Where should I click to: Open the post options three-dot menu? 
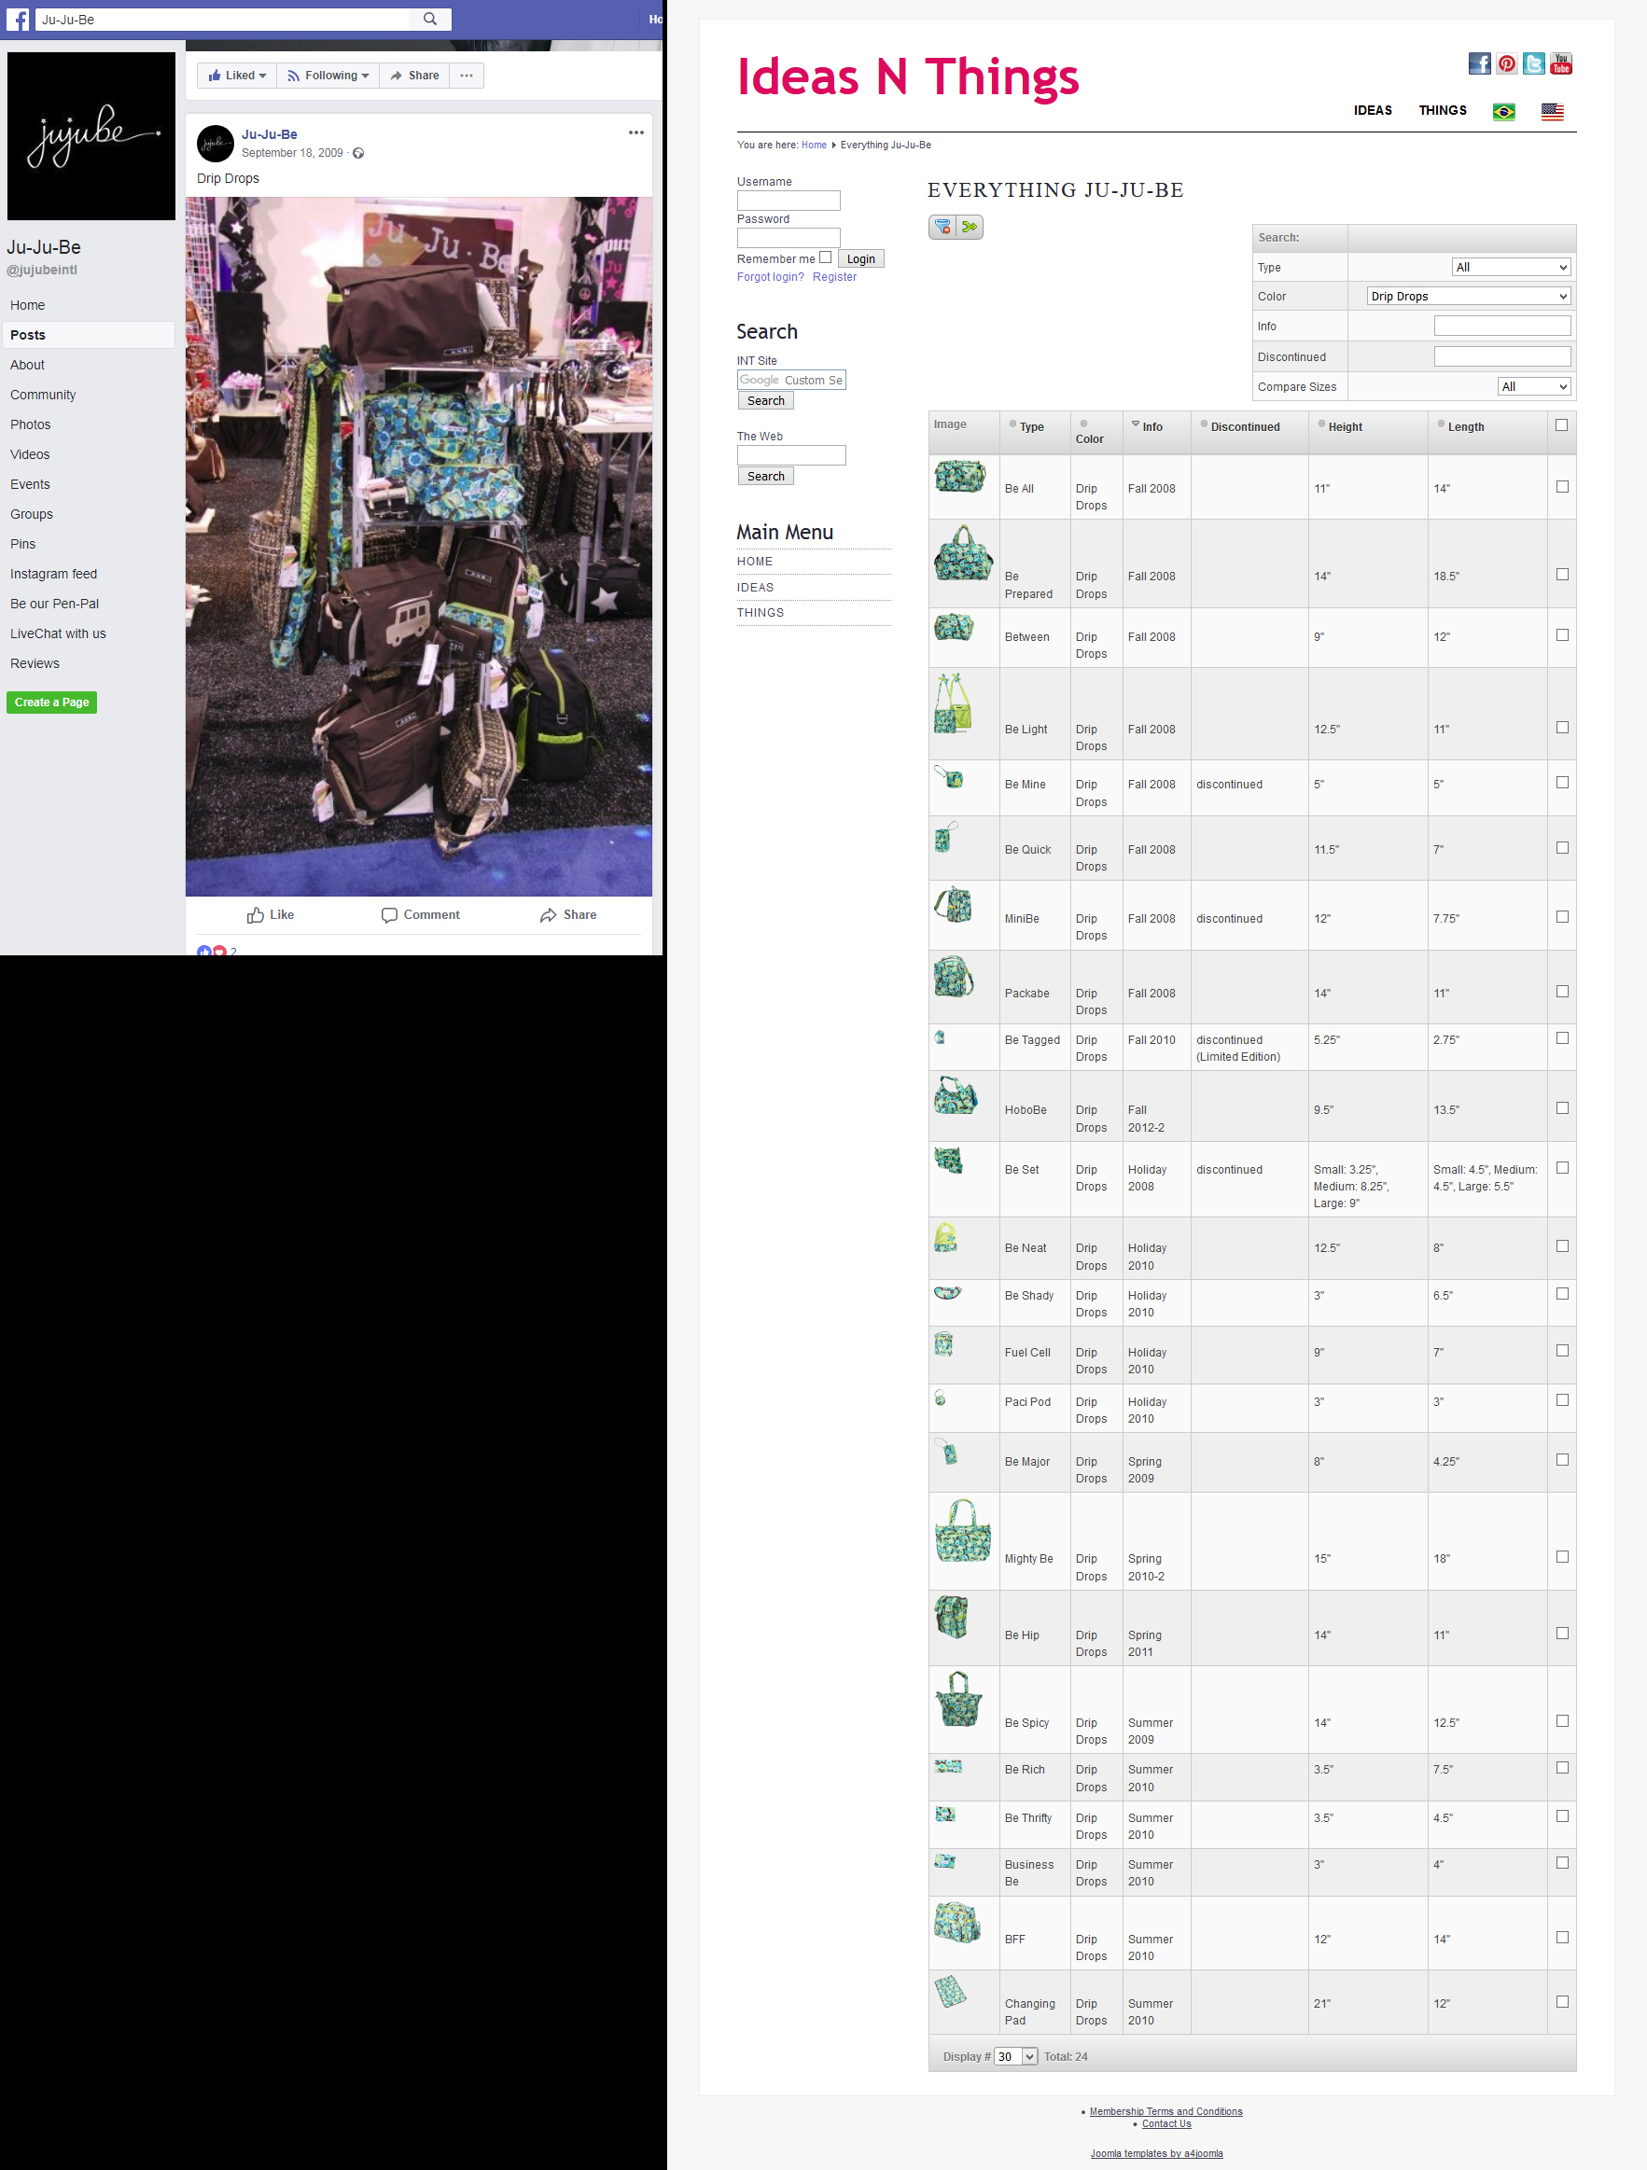636,132
